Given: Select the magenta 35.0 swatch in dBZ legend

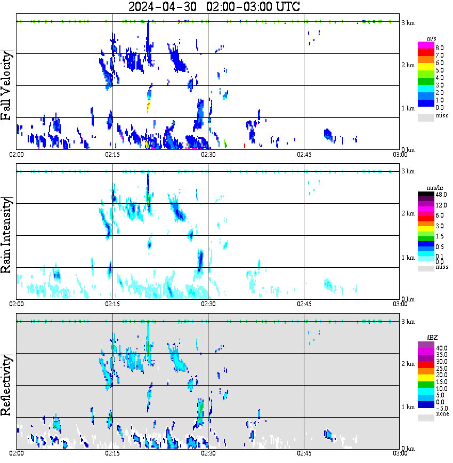Looking at the screenshot, I should click(x=426, y=352).
